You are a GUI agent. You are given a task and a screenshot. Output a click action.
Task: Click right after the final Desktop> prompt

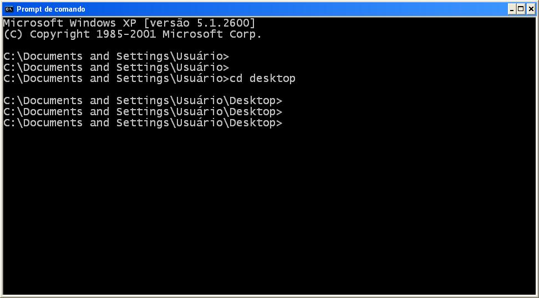coord(286,123)
